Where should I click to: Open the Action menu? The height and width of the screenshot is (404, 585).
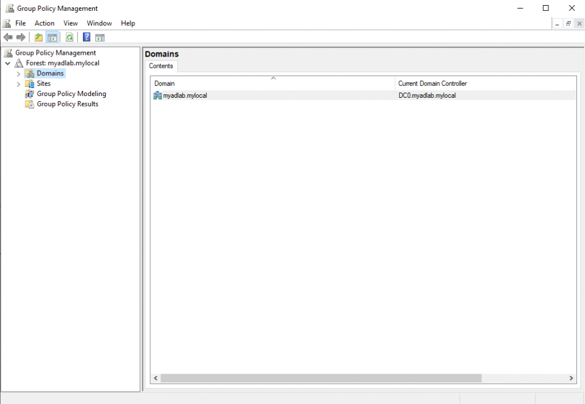44,23
